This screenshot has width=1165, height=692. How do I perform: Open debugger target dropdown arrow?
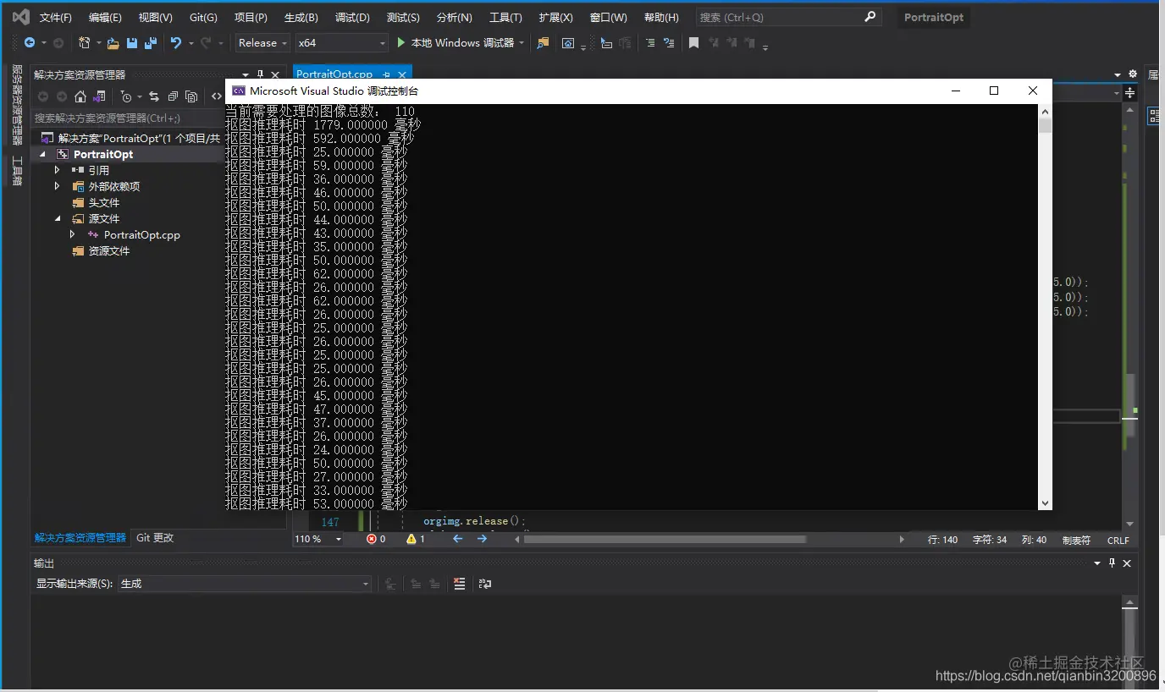522,43
